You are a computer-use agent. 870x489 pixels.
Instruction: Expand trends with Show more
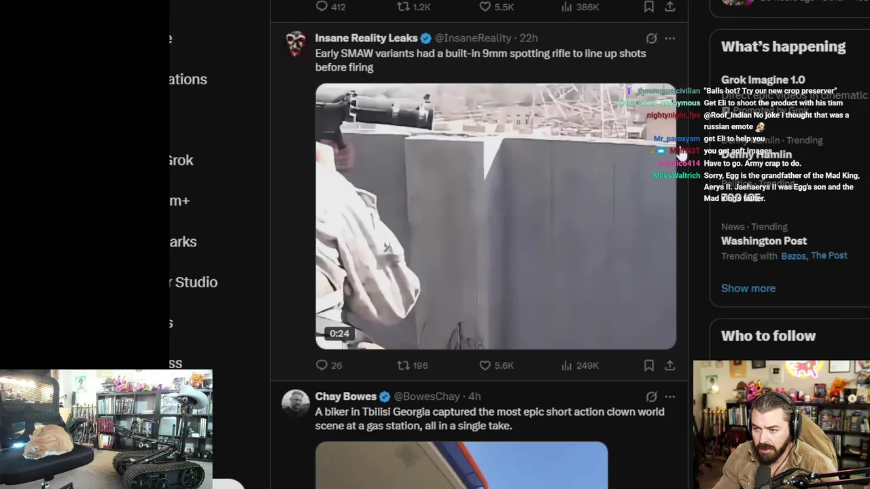(x=748, y=288)
